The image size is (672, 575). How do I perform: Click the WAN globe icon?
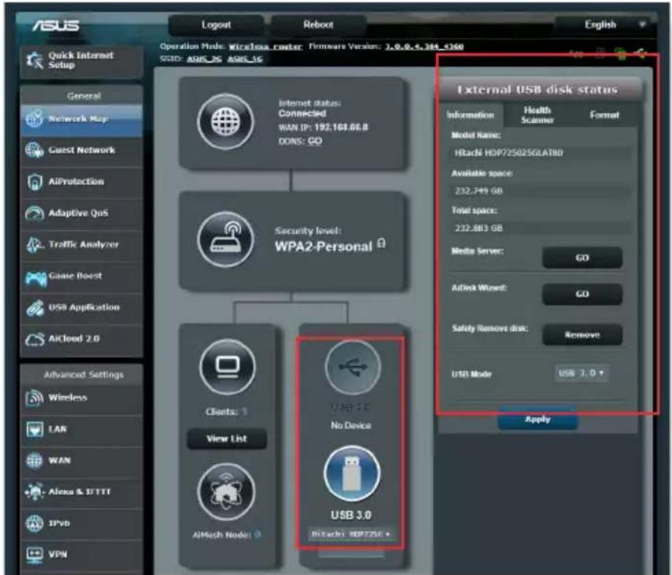pos(34,460)
